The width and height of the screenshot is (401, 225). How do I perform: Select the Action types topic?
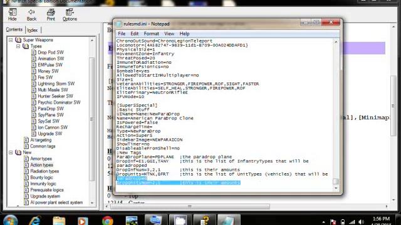(42, 165)
